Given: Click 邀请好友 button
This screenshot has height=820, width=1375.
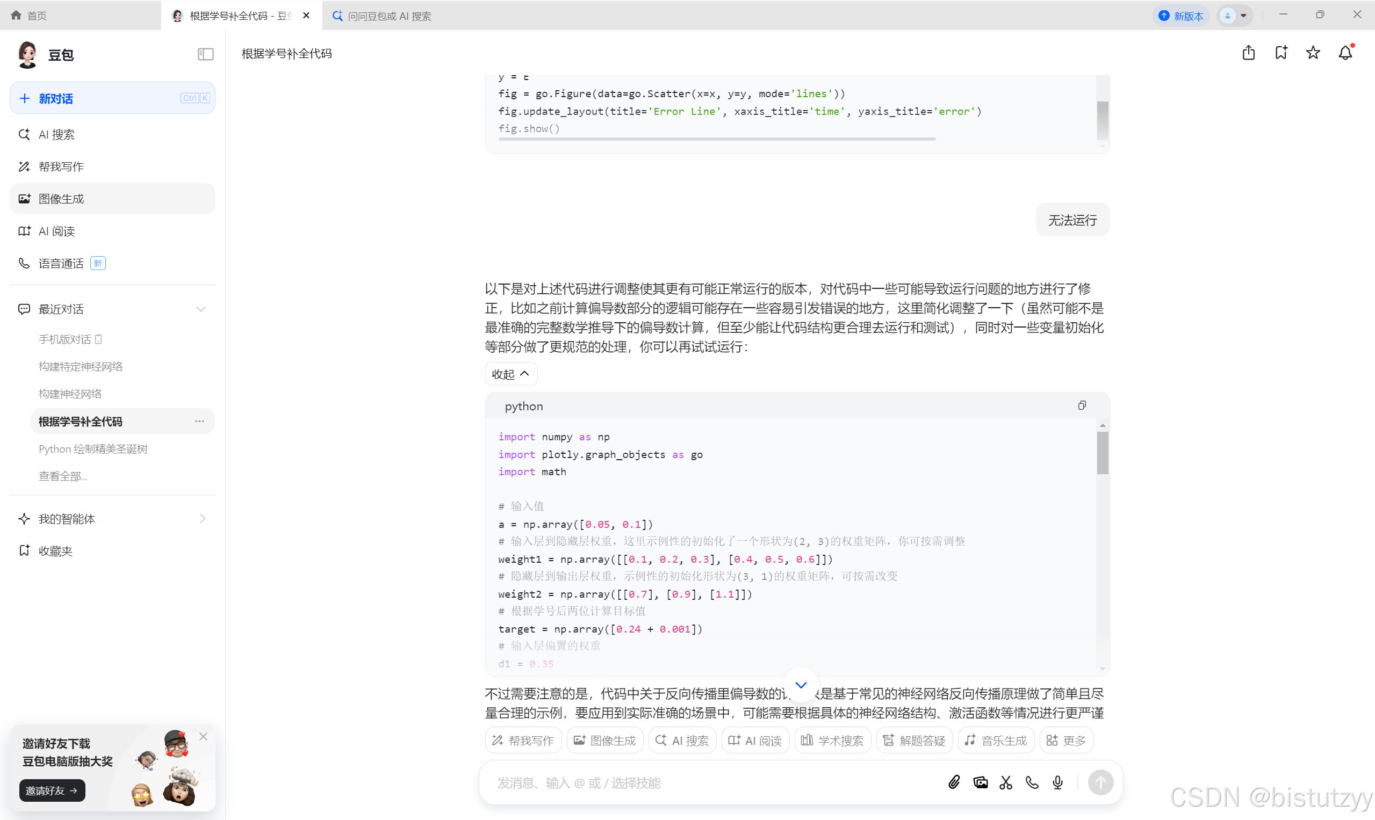Looking at the screenshot, I should coord(52,790).
